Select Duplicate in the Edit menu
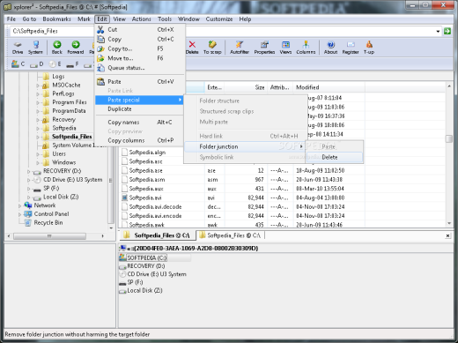The height and width of the screenshot is (343, 458). [x=140, y=109]
